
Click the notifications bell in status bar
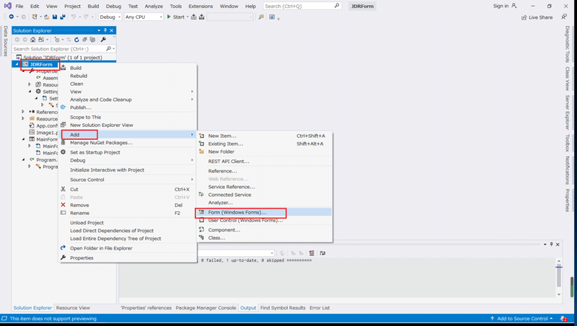[x=563, y=319]
